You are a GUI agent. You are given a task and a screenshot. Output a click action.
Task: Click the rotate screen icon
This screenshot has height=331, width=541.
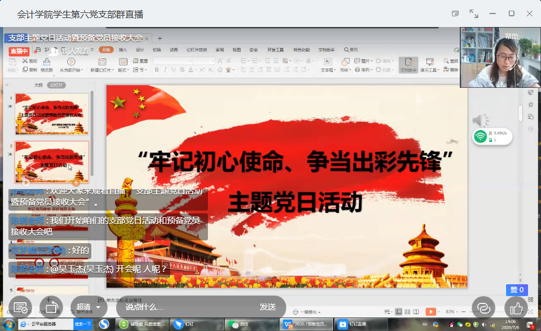(x=51, y=307)
